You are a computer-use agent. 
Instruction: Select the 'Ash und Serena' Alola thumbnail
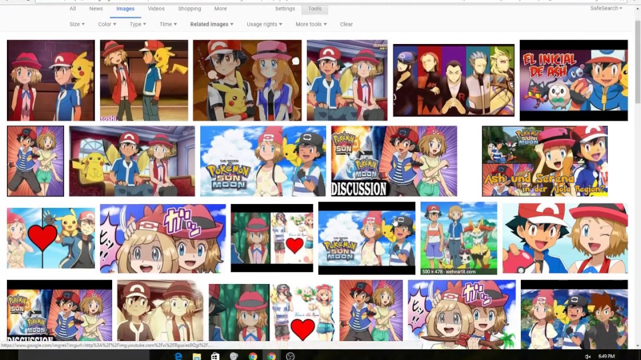(x=545, y=161)
